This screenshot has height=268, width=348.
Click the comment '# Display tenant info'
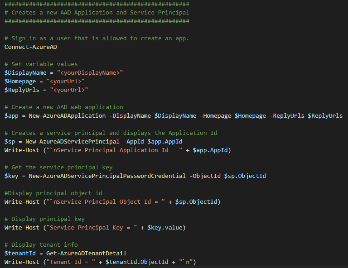(41, 245)
